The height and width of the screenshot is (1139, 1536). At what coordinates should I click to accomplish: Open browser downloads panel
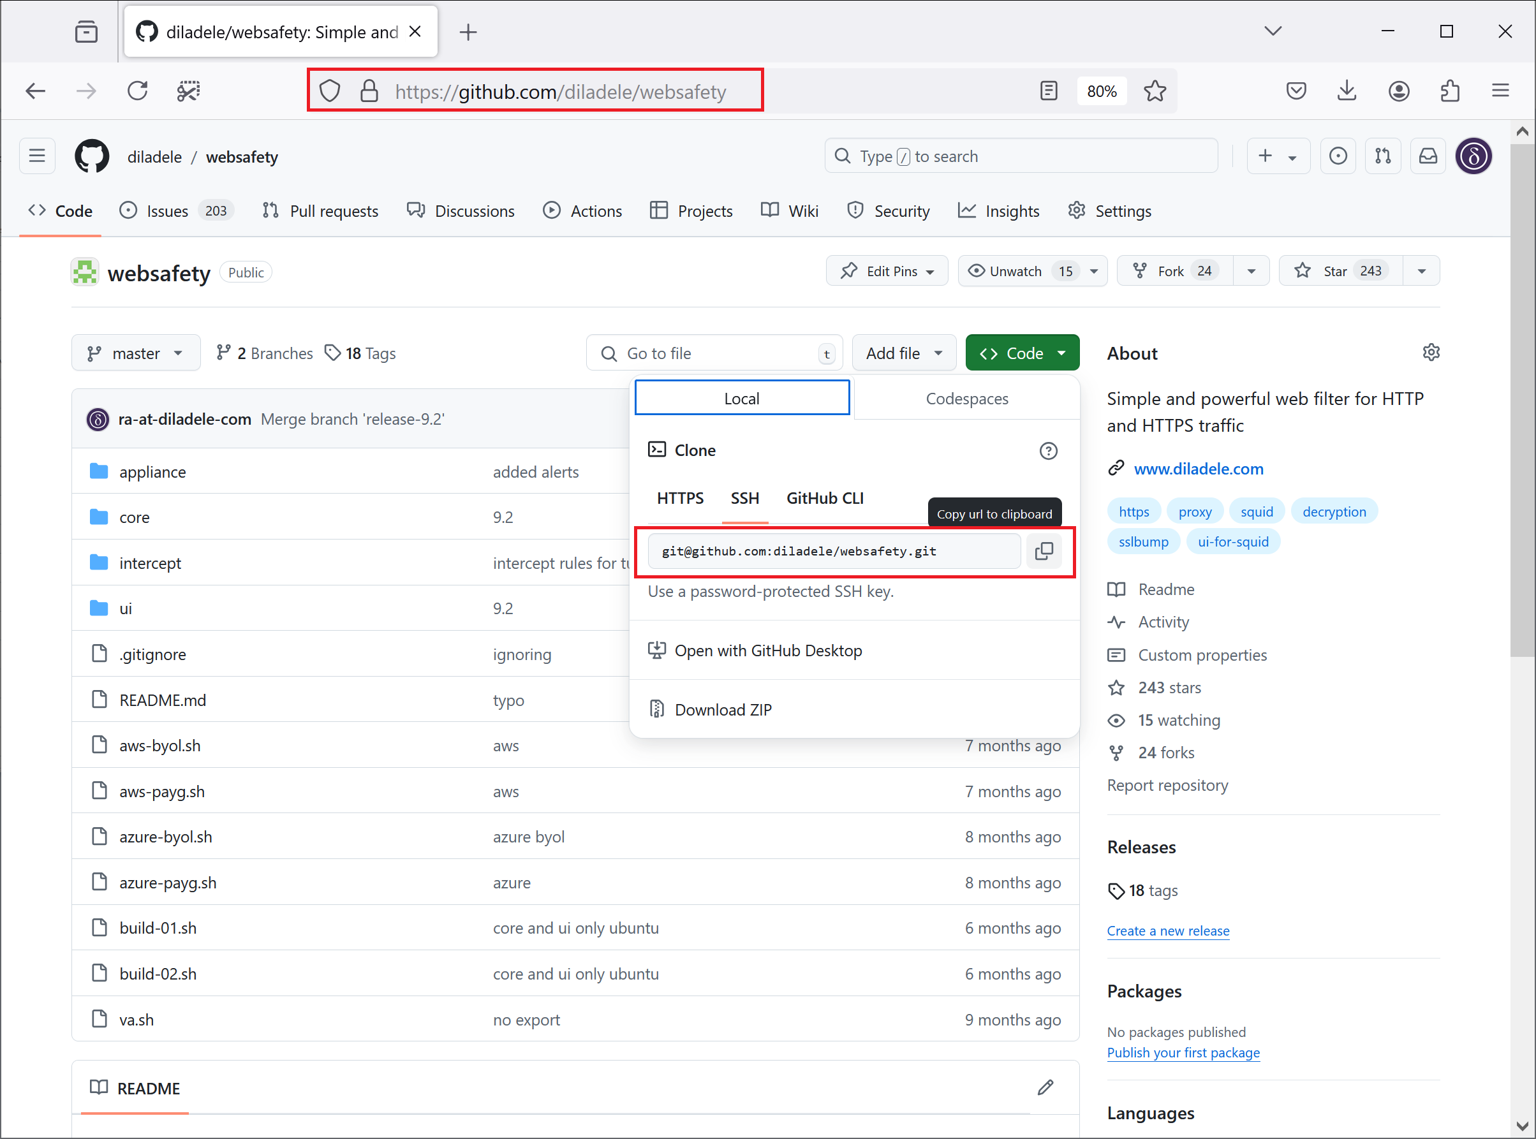click(1347, 91)
